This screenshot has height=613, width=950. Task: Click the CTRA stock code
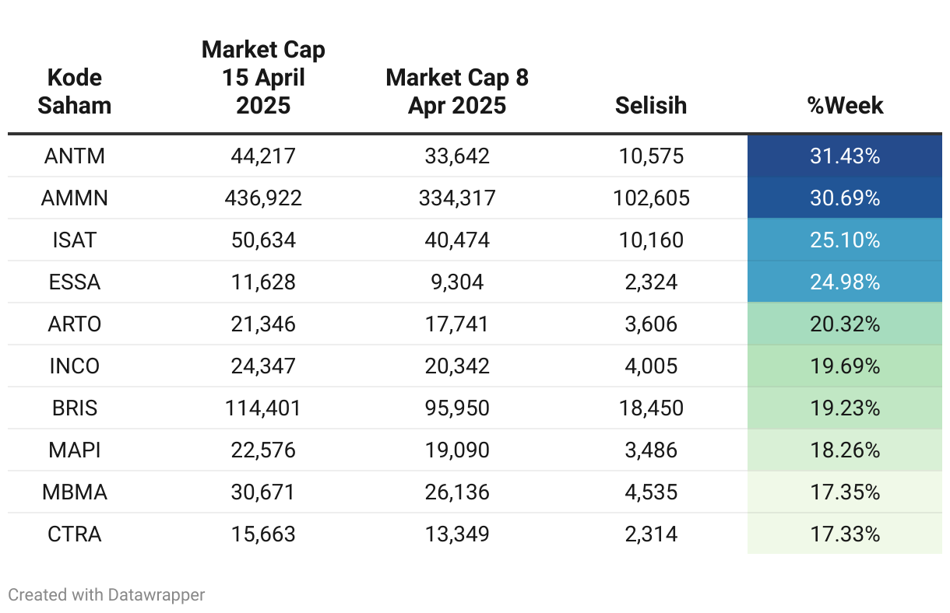tap(74, 534)
